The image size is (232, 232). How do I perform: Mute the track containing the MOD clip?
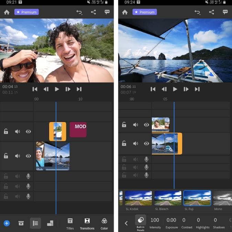click(17, 132)
